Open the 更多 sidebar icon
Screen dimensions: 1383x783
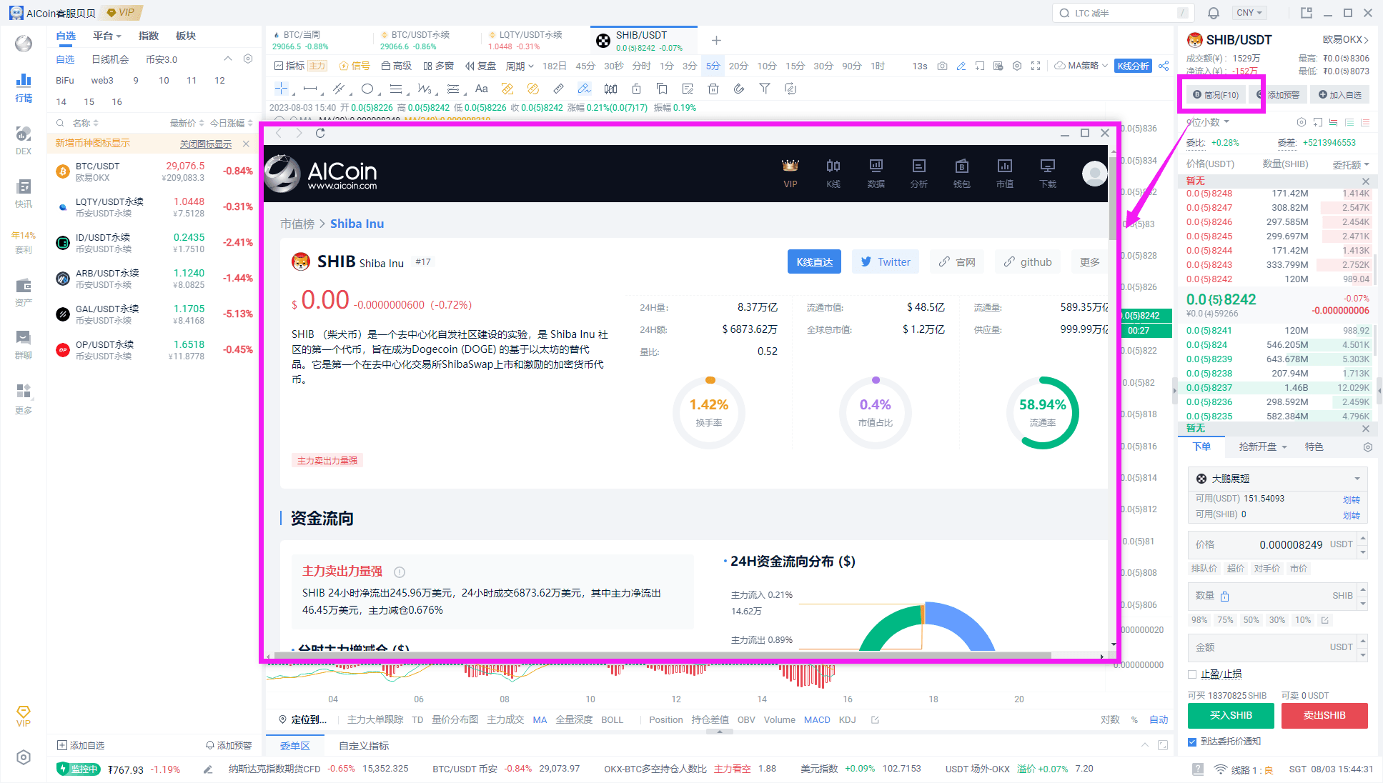24,399
